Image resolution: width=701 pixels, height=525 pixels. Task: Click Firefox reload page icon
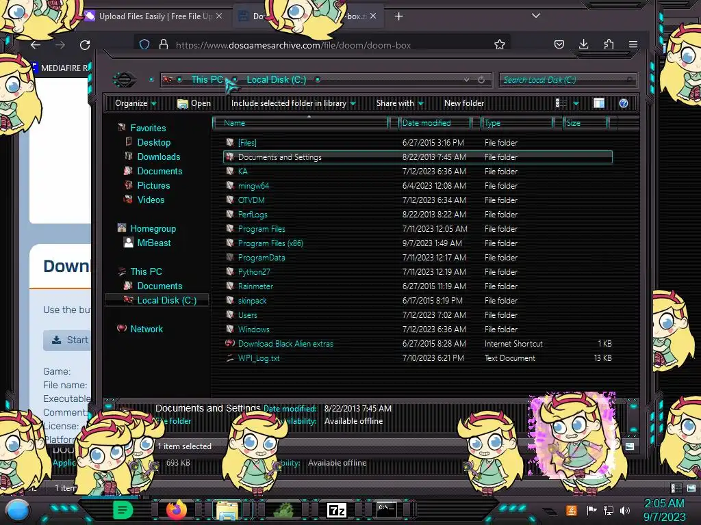coord(85,44)
